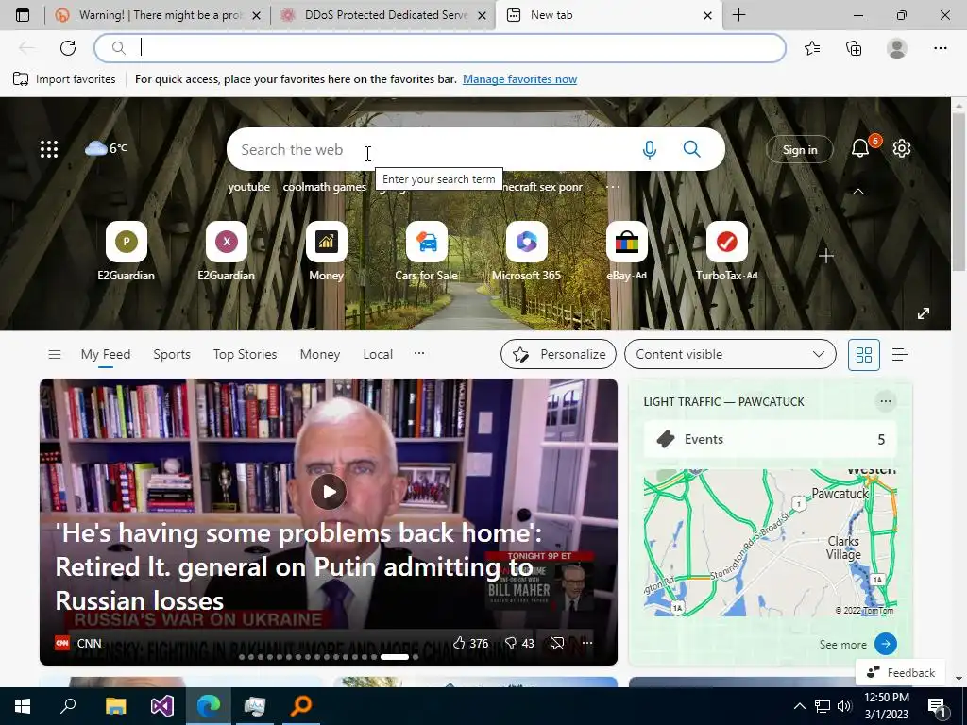Click the coolmath games suggested search
The image size is (967, 725).
pos(325,187)
